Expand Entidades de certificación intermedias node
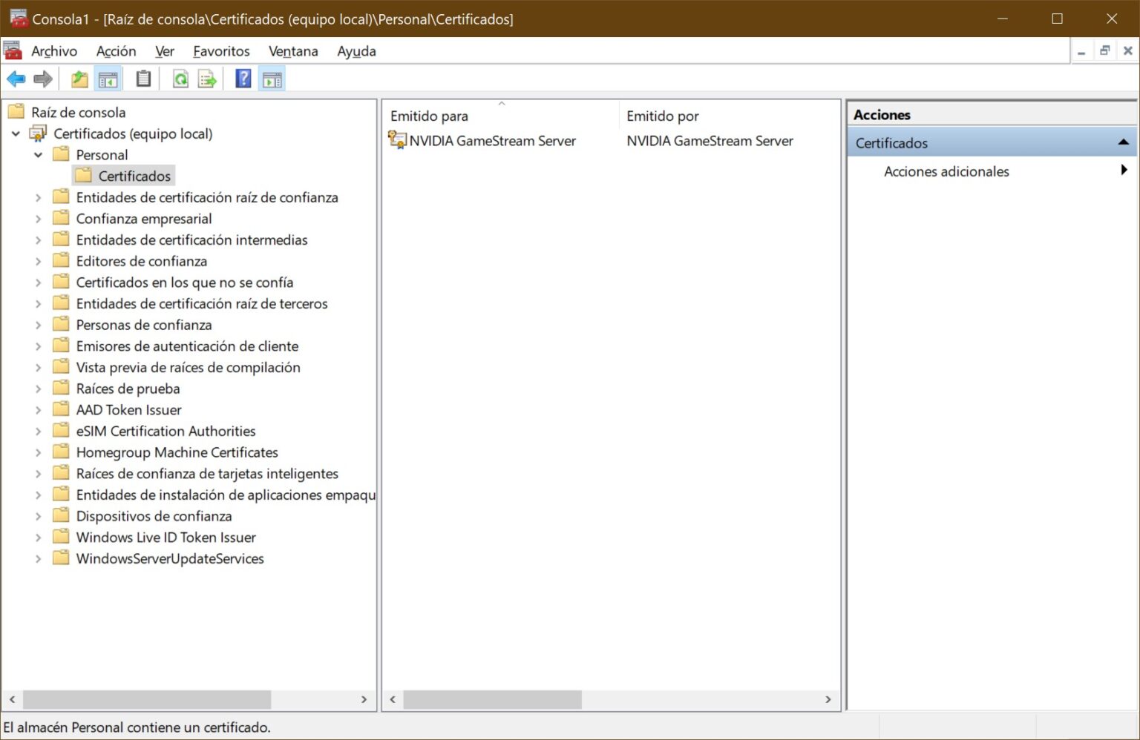 [x=38, y=240]
